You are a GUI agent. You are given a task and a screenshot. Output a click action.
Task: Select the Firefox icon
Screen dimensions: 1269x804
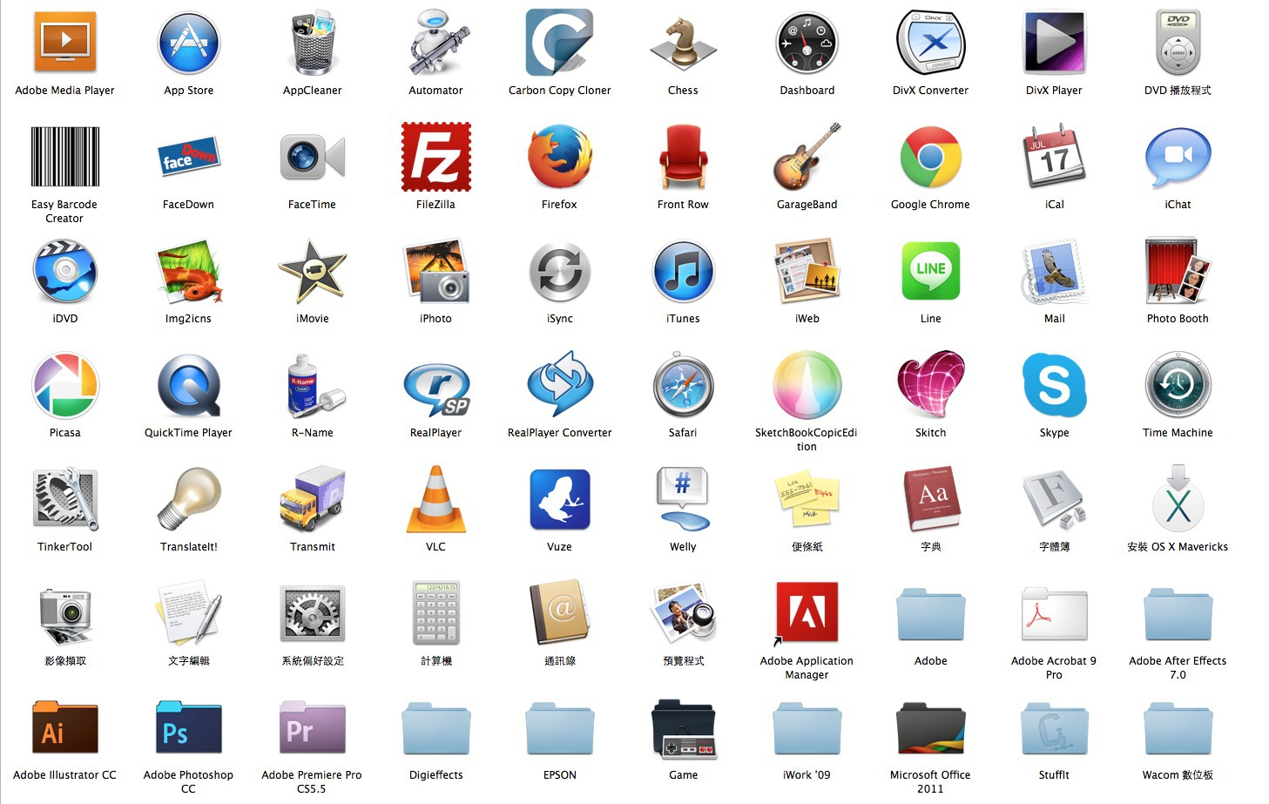[x=560, y=157]
